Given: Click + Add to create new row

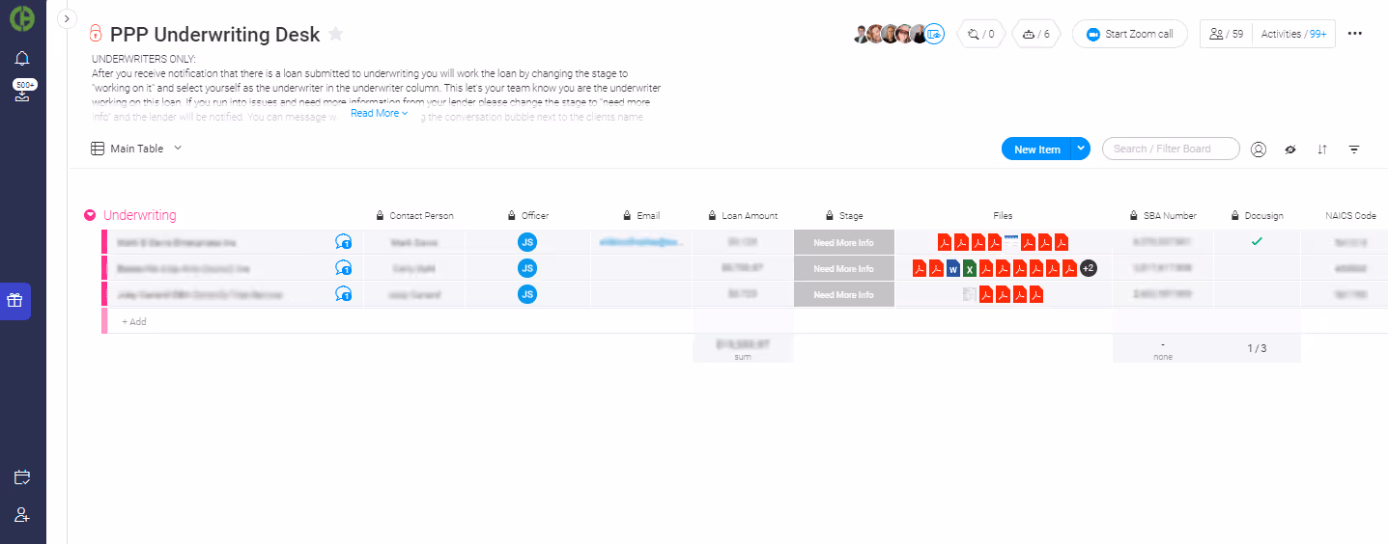Looking at the screenshot, I should click(x=134, y=321).
